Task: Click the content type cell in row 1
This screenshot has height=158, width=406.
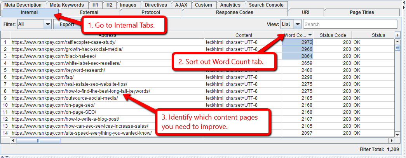Action: click(243, 42)
